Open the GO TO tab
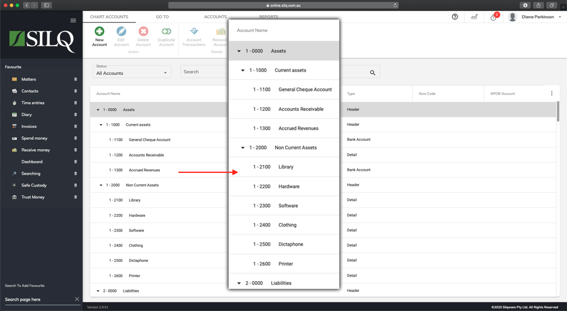The image size is (567, 311). [x=162, y=16]
